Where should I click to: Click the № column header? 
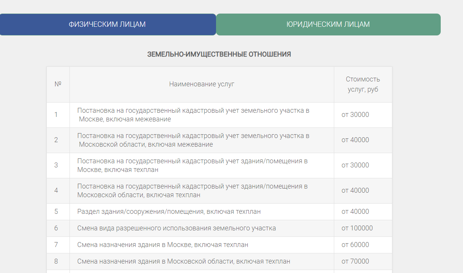pyautogui.click(x=58, y=84)
